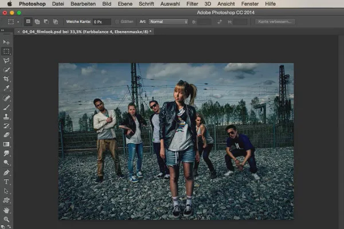Toggle the Glätten checkbox
The height and width of the screenshot is (229, 344).
coord(118,22)
